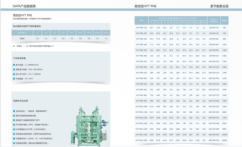This screenshot has height=147, width=242.
Task: Click numbered bullet 3 beside 进入空气压力
Action: coord(14,74)
